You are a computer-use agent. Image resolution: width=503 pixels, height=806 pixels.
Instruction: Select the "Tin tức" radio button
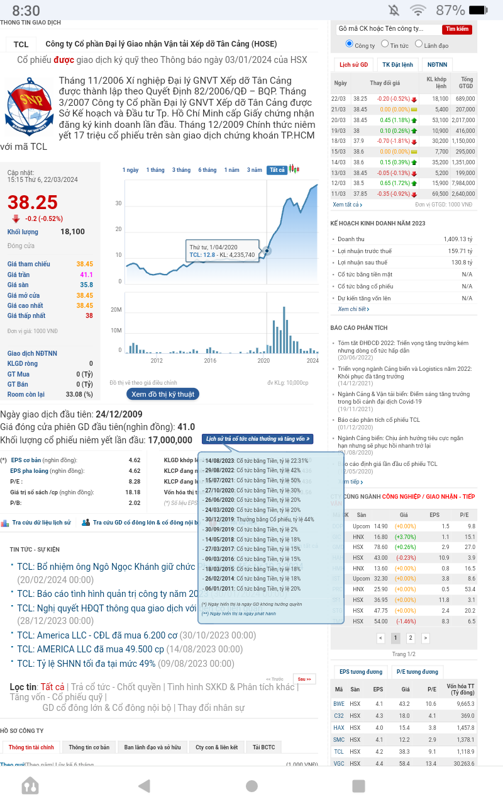(x=385, y=45)
